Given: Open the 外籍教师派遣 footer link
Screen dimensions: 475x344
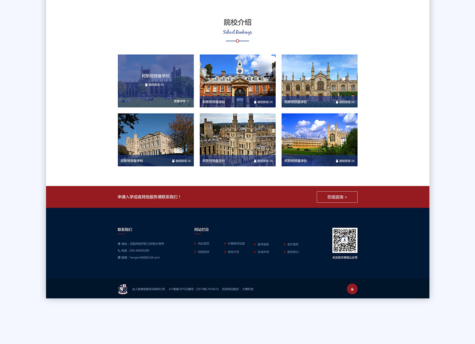Looking at the screenshot, I should coord(236,244).
